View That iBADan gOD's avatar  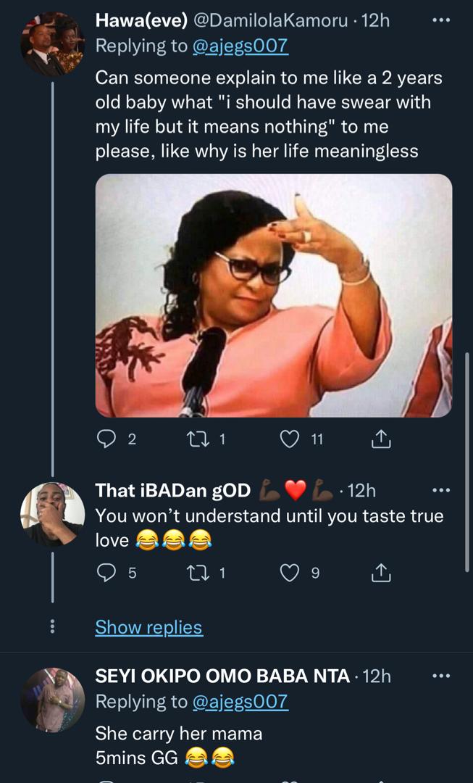(x=52, y=514)
